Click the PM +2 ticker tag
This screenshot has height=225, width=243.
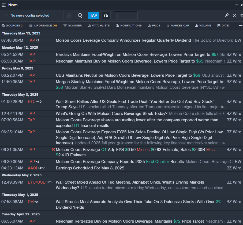click(x=33, y=202)
